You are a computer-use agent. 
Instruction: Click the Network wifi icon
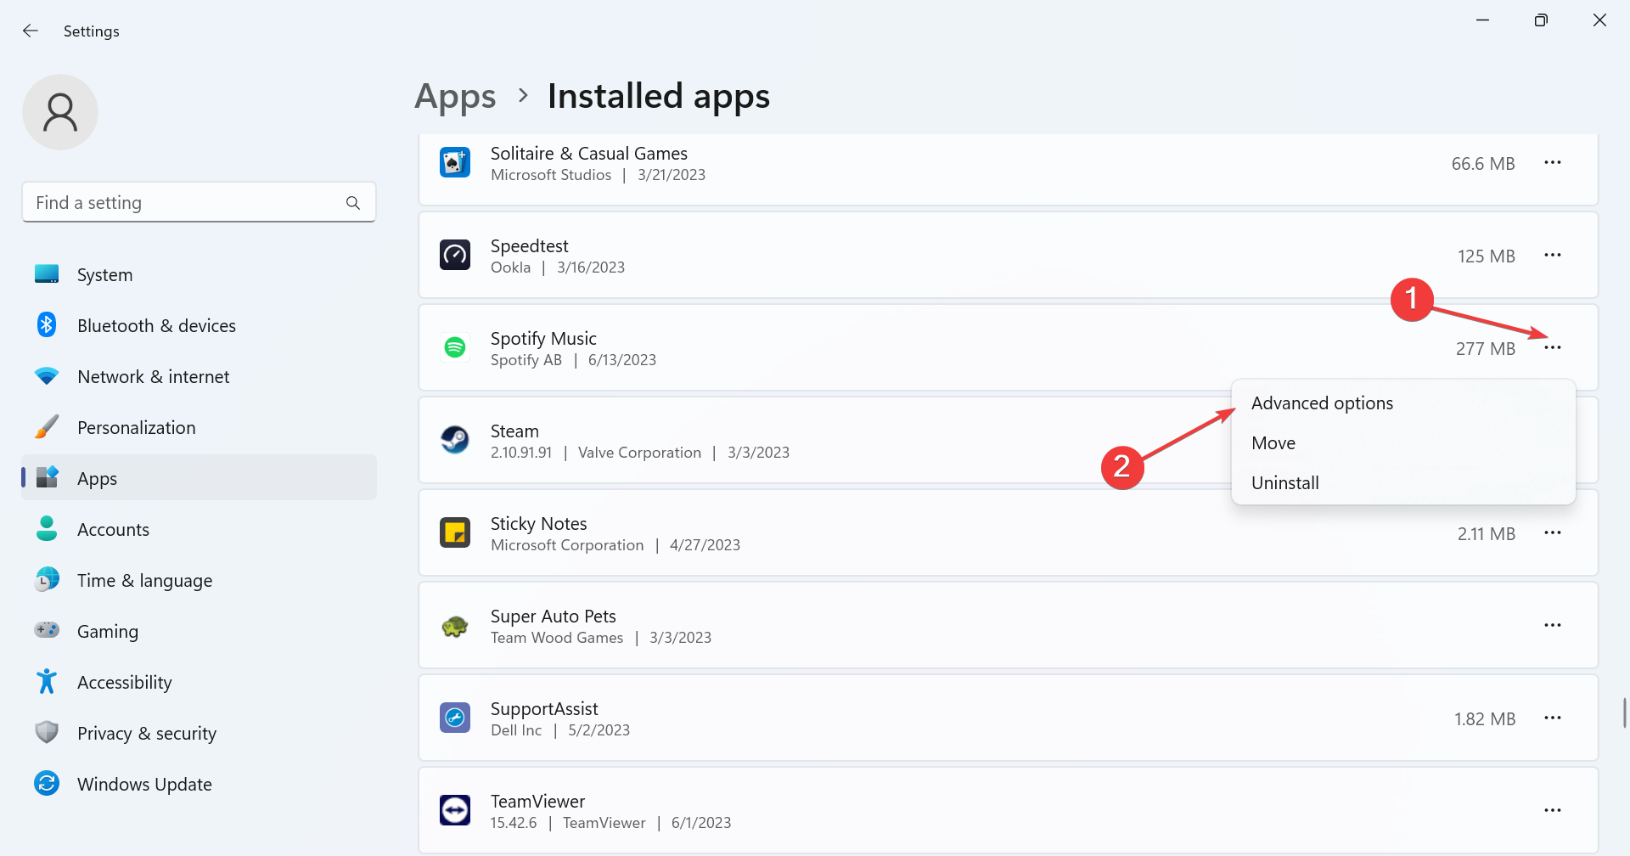click(x=47, y=376)
